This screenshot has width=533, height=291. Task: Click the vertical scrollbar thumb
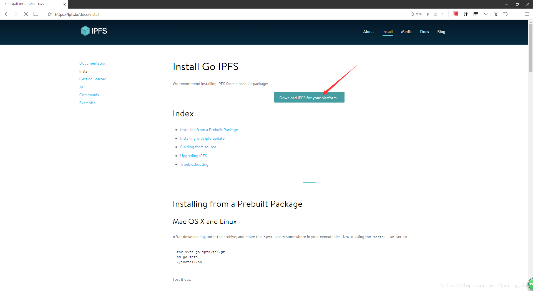pyautogui.click(x=531, y=48)
